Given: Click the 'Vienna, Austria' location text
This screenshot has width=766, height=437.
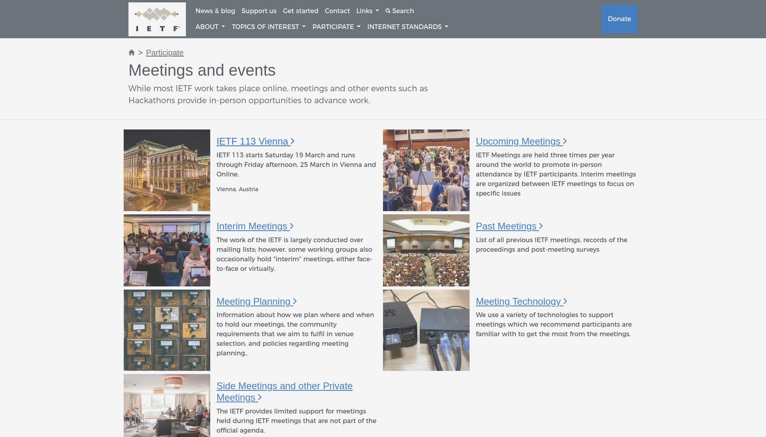Looking at the screenshot, I should click(x=237, y=189).
